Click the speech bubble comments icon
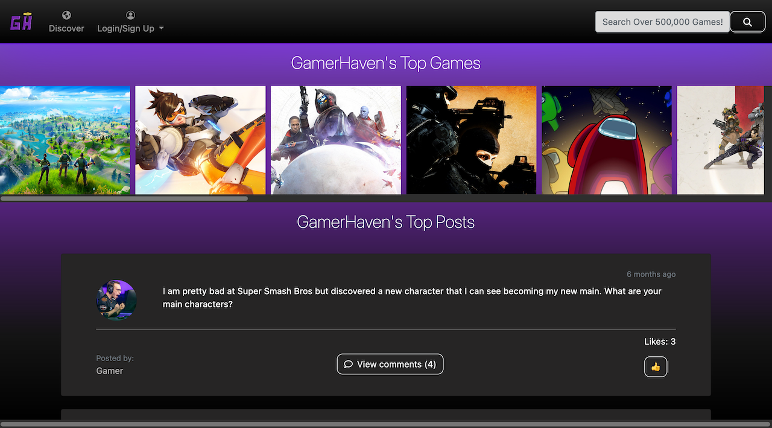The image size is (772, 428). pos(348,364)
